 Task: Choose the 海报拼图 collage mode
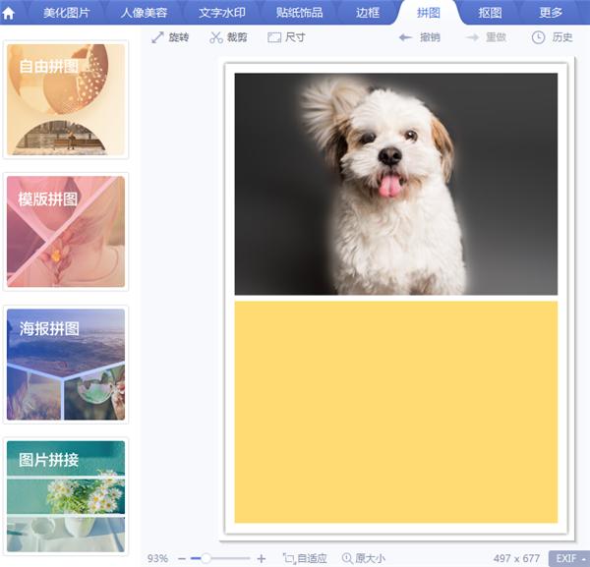pyautogui.click(x=66, y=365)
